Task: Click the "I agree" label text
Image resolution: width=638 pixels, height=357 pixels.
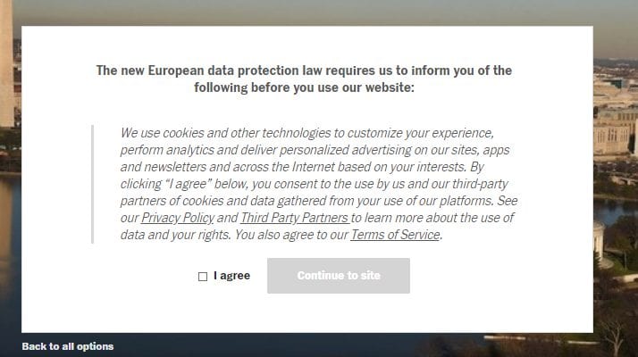Action: (x=231, y=276)
